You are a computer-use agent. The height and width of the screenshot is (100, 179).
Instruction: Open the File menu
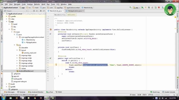click(2, 4)
